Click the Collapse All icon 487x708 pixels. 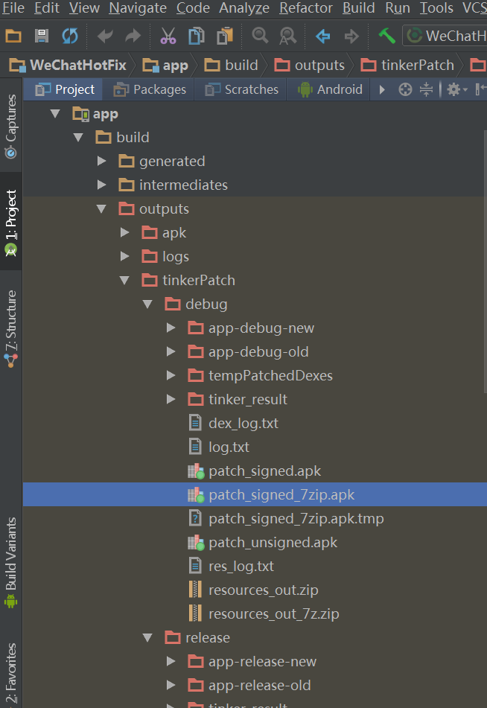426,89
